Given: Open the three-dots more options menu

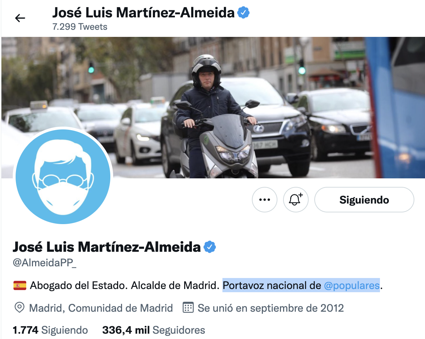Looking at the screenshot, I should tap(265, 200).
